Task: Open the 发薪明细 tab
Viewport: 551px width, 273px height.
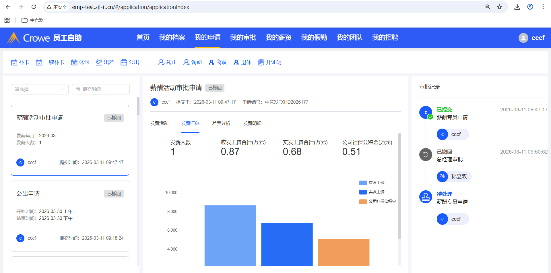Action: pyautogui.click(x=252, y=123)
